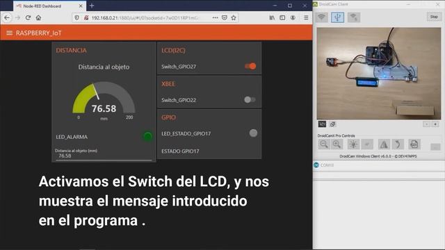Image resolution: width=445 pixels, height=250 pixels.
Task: Click the grey LED_ESTADO_GPIO17 indicator
Action: (x=253, y=133)
